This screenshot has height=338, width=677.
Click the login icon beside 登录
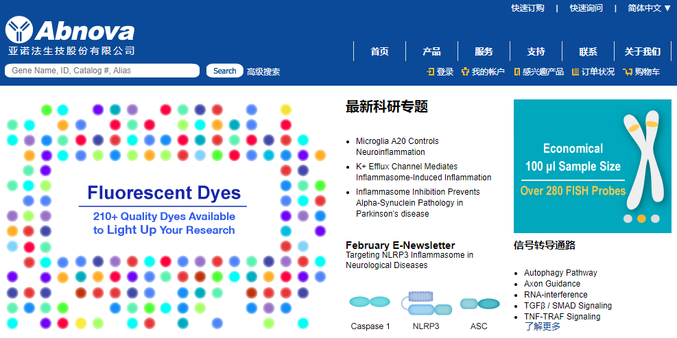click(430, 71)
